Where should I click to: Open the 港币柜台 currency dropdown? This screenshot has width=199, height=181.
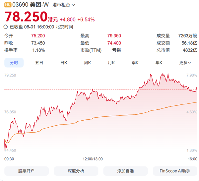tap(64, 5)
